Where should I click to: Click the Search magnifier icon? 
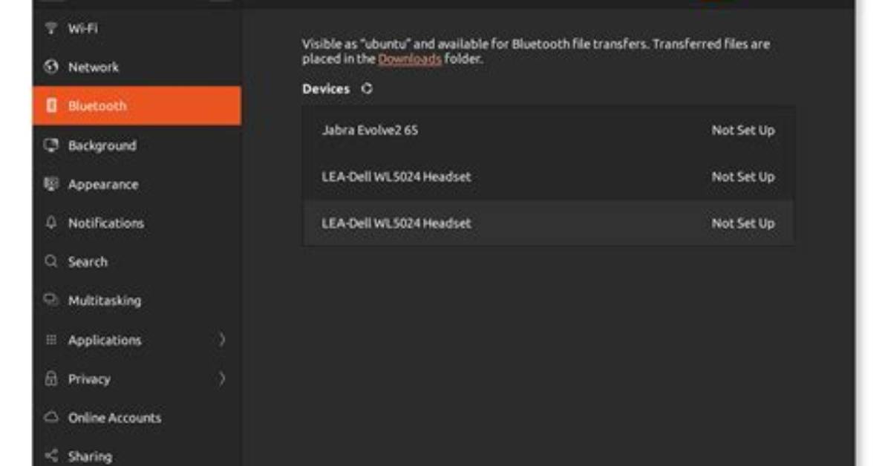pyautogui.click(x=51, y=261)
